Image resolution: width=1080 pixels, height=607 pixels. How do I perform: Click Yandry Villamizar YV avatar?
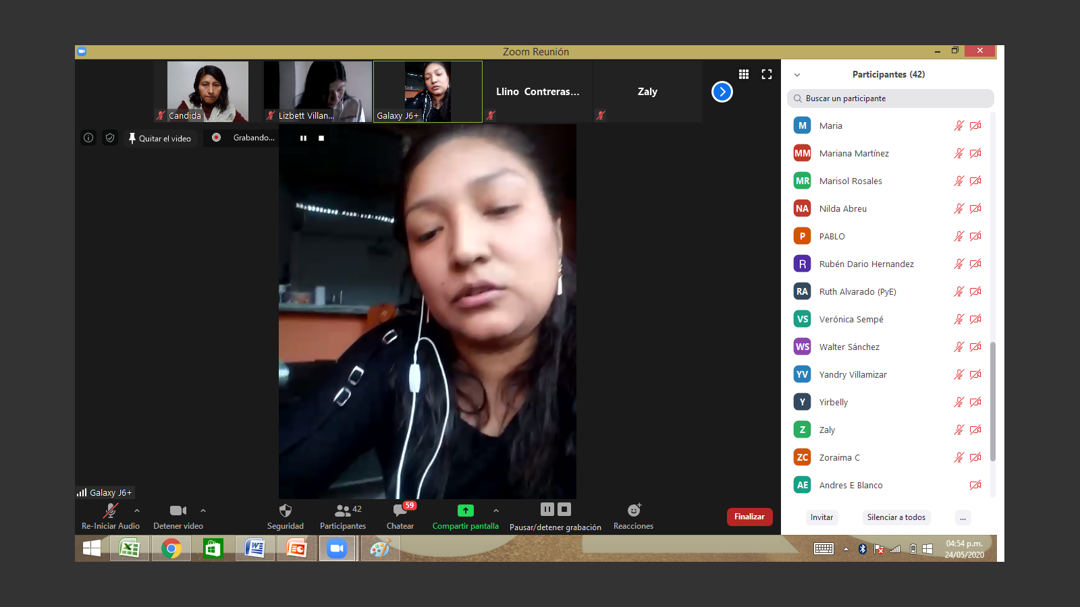pyautogui.click(x=802, y=374)
